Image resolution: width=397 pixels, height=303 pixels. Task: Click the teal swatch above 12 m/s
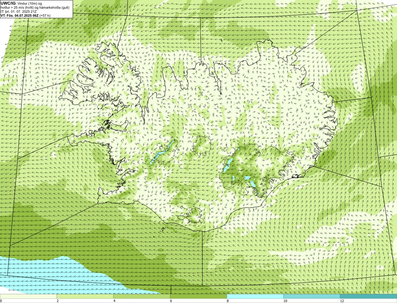pos(369,296)
